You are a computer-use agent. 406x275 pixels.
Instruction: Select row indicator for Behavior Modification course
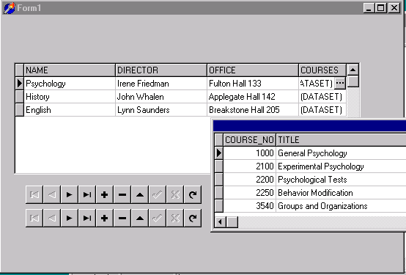(x=219, y=193)
